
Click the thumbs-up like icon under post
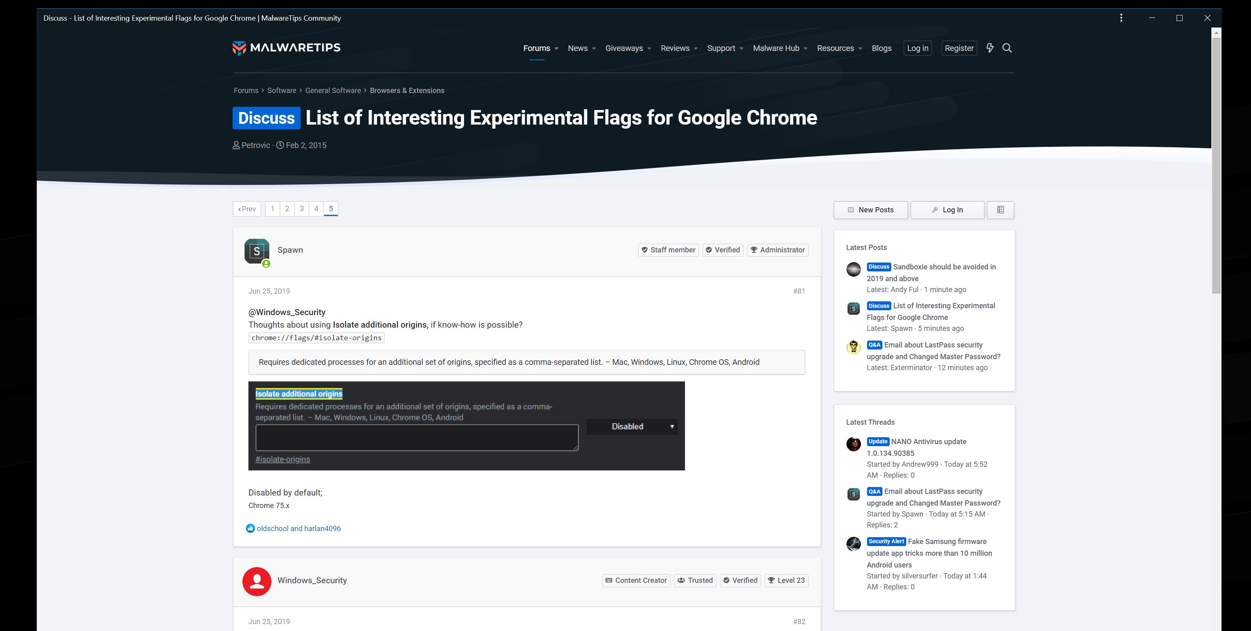(x=250, y=528)
